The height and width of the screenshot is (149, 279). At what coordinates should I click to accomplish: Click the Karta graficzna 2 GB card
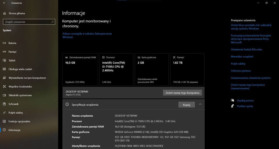[x=152, y=69]
